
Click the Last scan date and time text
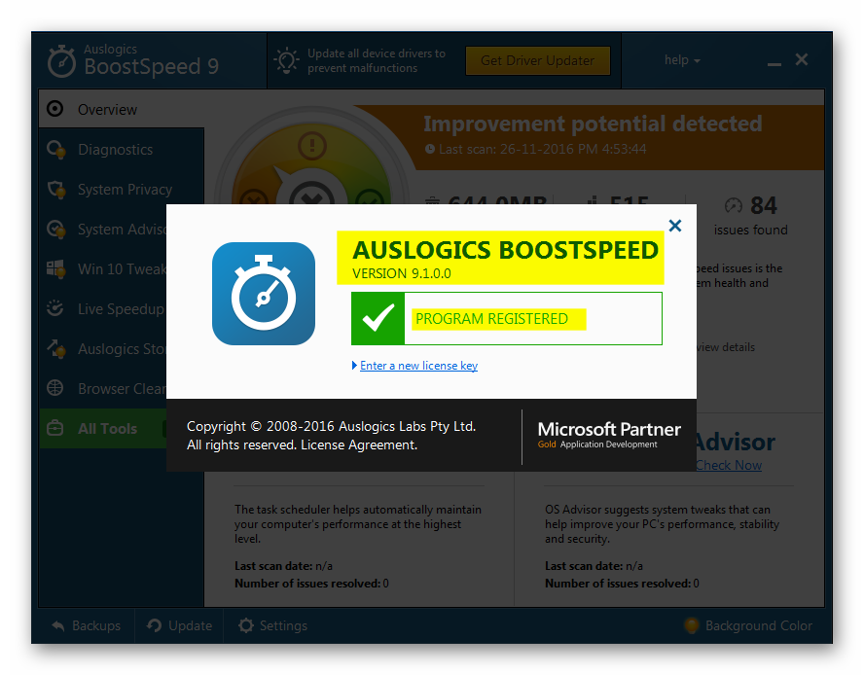pyautogui.click(x=542, y=149)
